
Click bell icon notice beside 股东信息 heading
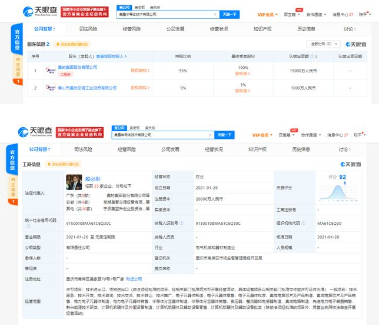(72, 44)
